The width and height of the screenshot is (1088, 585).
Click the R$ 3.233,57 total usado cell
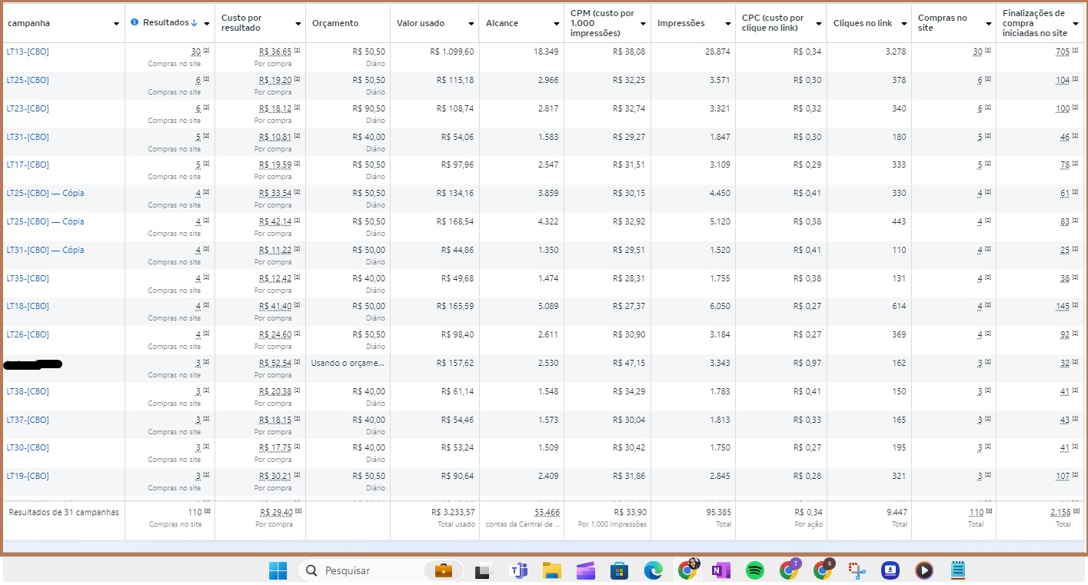pos(453,512)
